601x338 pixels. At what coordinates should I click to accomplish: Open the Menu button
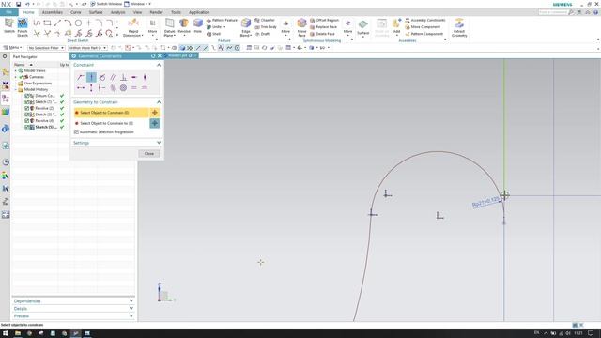click(12, 48)
